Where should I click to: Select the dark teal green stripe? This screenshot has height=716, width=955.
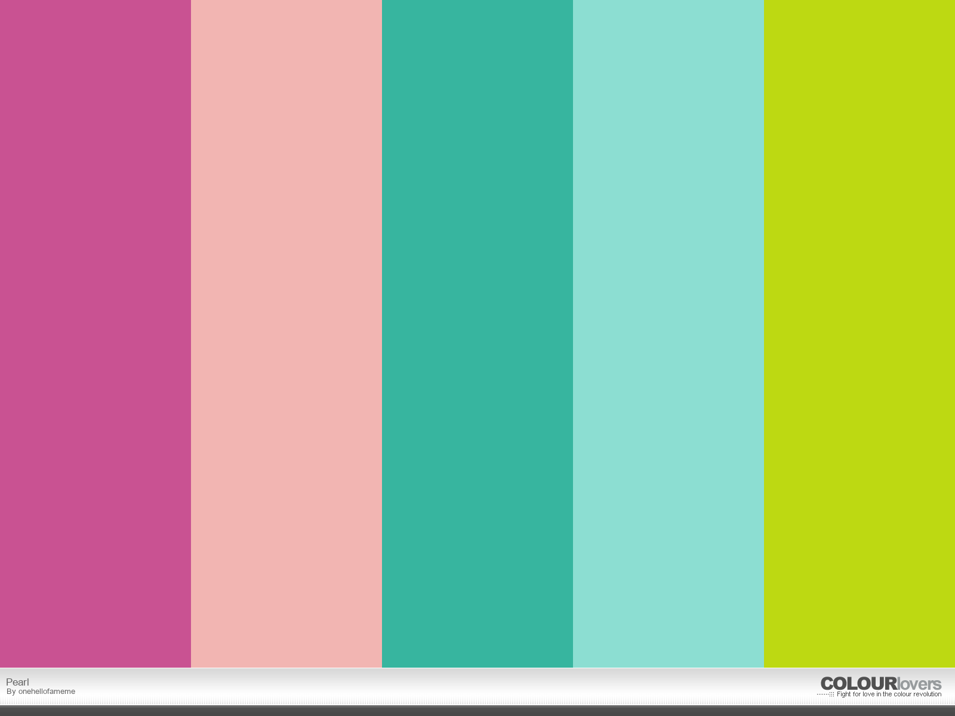coord(478,334)
